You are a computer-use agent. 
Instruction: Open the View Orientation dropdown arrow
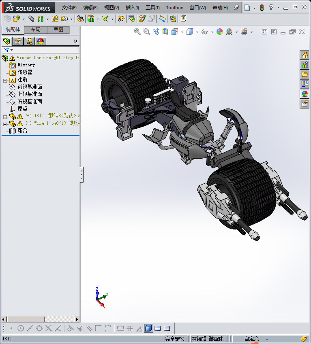click(x=182, y=32)
